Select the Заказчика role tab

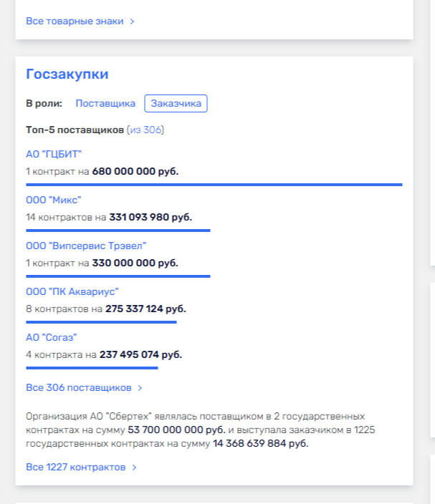tap(176, 104)
